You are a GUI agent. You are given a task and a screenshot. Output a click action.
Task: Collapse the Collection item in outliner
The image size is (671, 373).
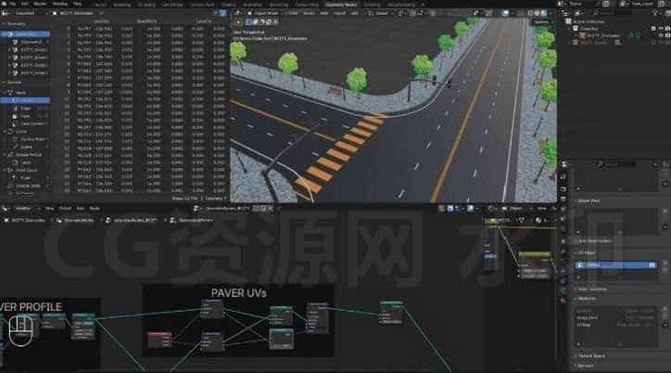pos(570,28)
